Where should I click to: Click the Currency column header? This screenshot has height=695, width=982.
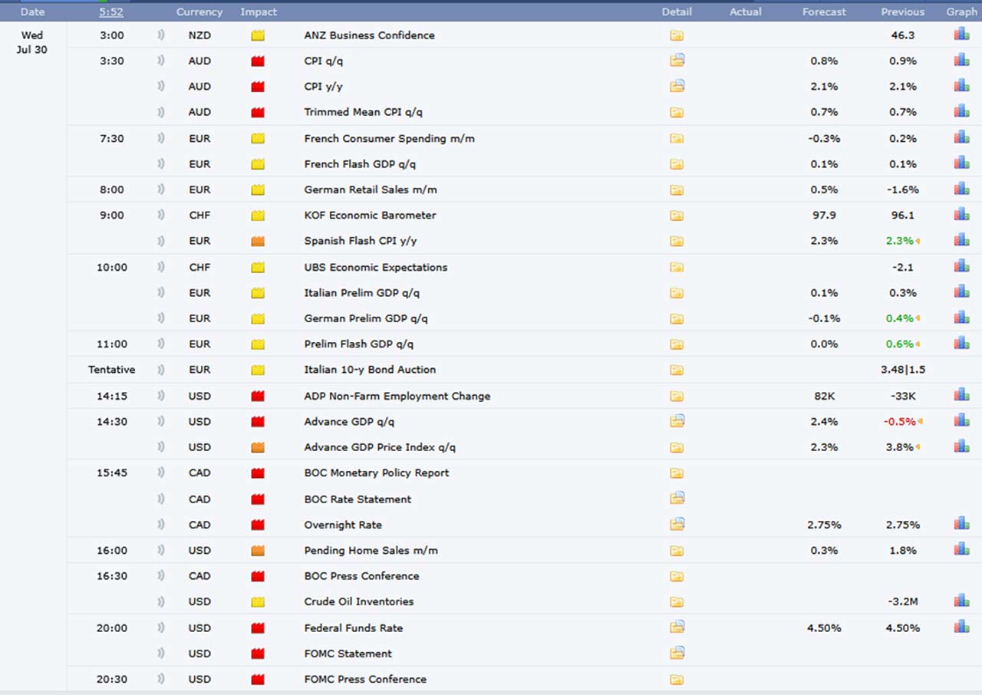coord(199,12)
